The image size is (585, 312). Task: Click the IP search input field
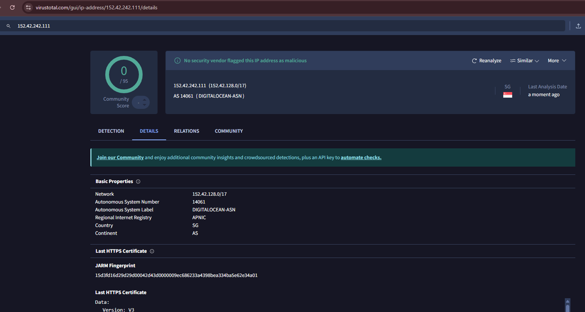[288, 26]
